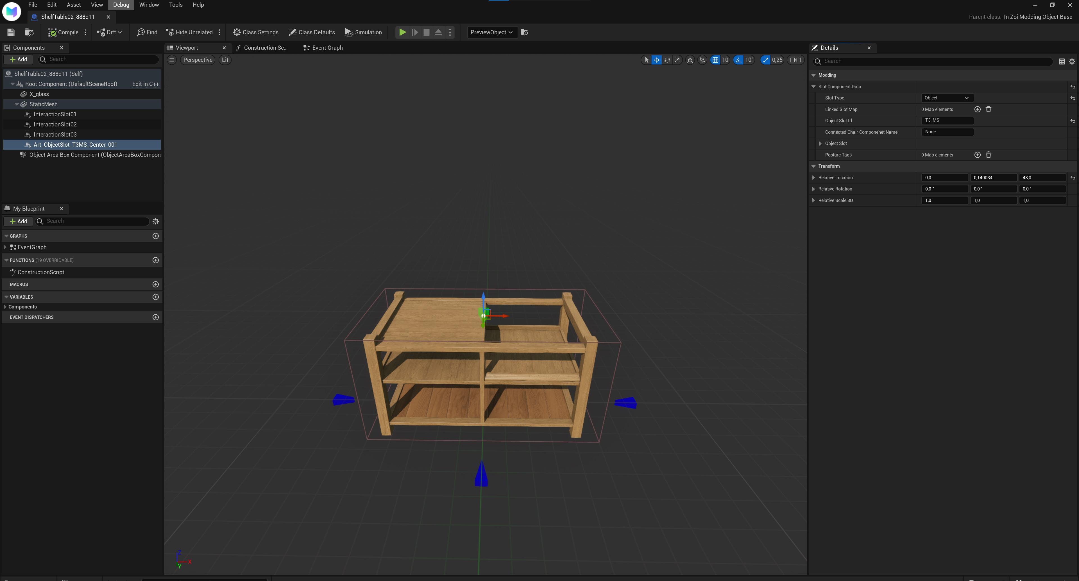Open the Details panel settings gear
The image size is (1079, 581).
[x=1072, y=62]
